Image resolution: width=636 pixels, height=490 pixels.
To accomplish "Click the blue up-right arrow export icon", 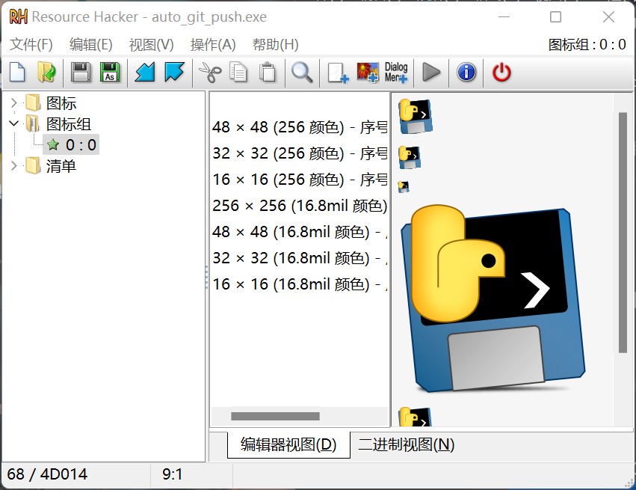I will [175, 73].
